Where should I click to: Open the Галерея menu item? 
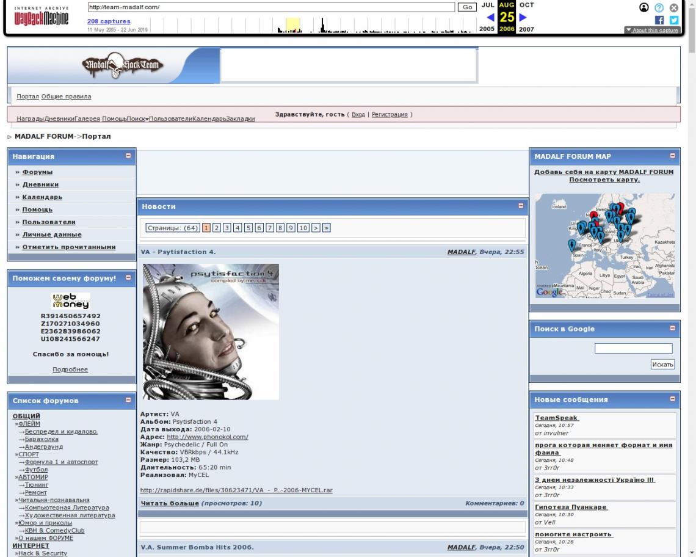tap(87, 118)
